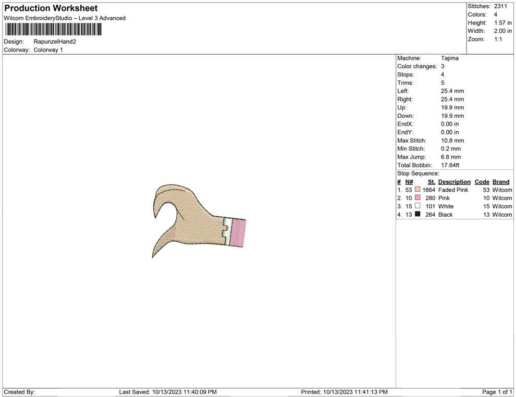516x397 pixels.
Task: Click the Max Jump value 6.8 mm
Action: [451, 157]
